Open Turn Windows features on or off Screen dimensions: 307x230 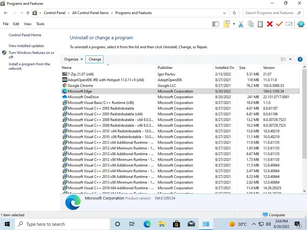coord(31,55)
